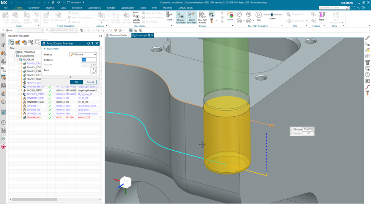Open help for Trim / Extend Member
The image size is (371, 208).
(92, 43)
